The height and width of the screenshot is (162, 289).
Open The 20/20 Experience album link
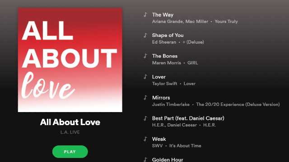[238, 104]
